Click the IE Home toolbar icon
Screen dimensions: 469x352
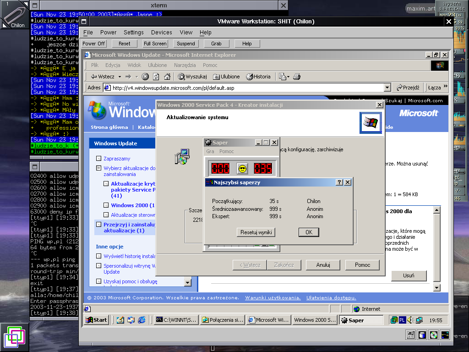(x=168, y=77)
